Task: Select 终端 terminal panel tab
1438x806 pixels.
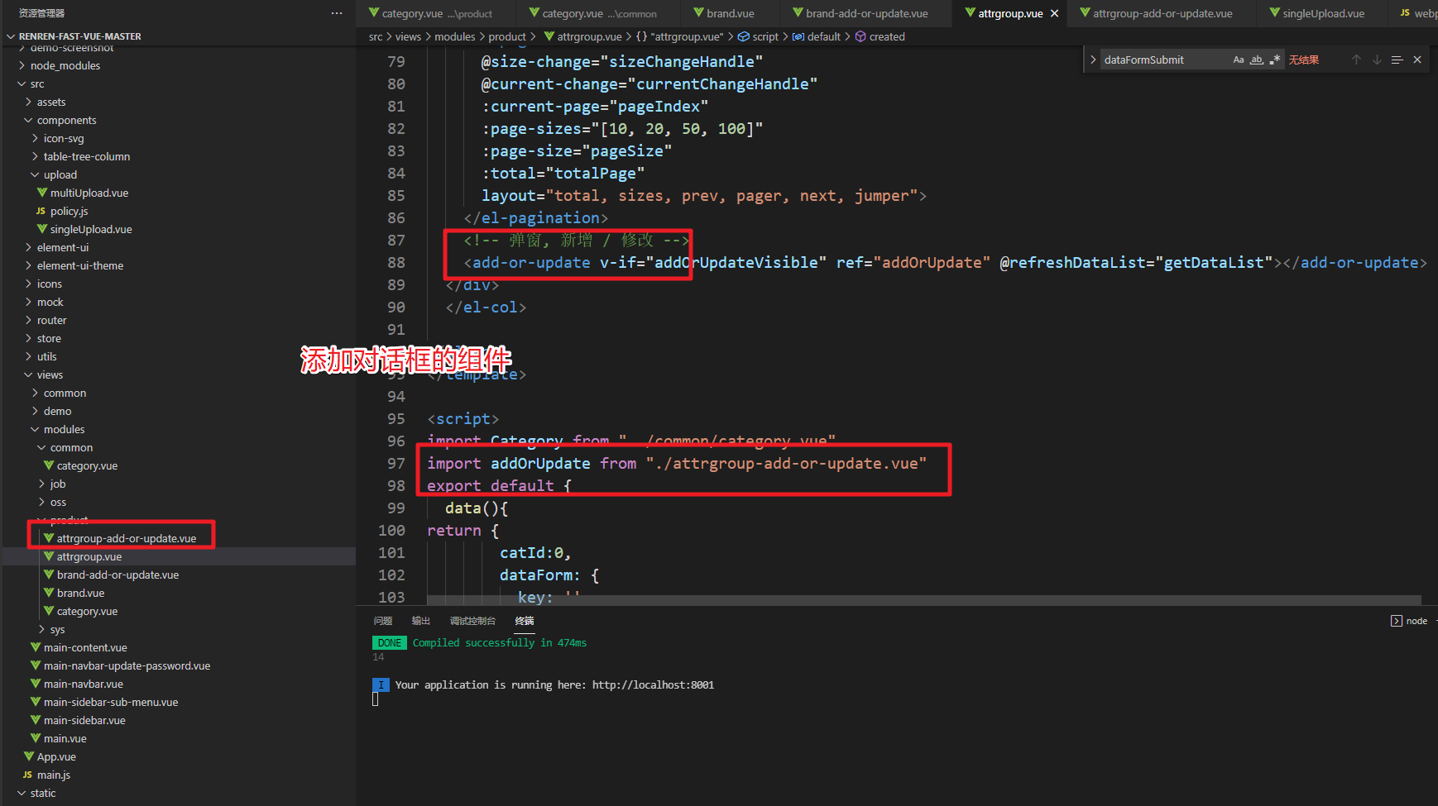Action: tap(525, 621)
